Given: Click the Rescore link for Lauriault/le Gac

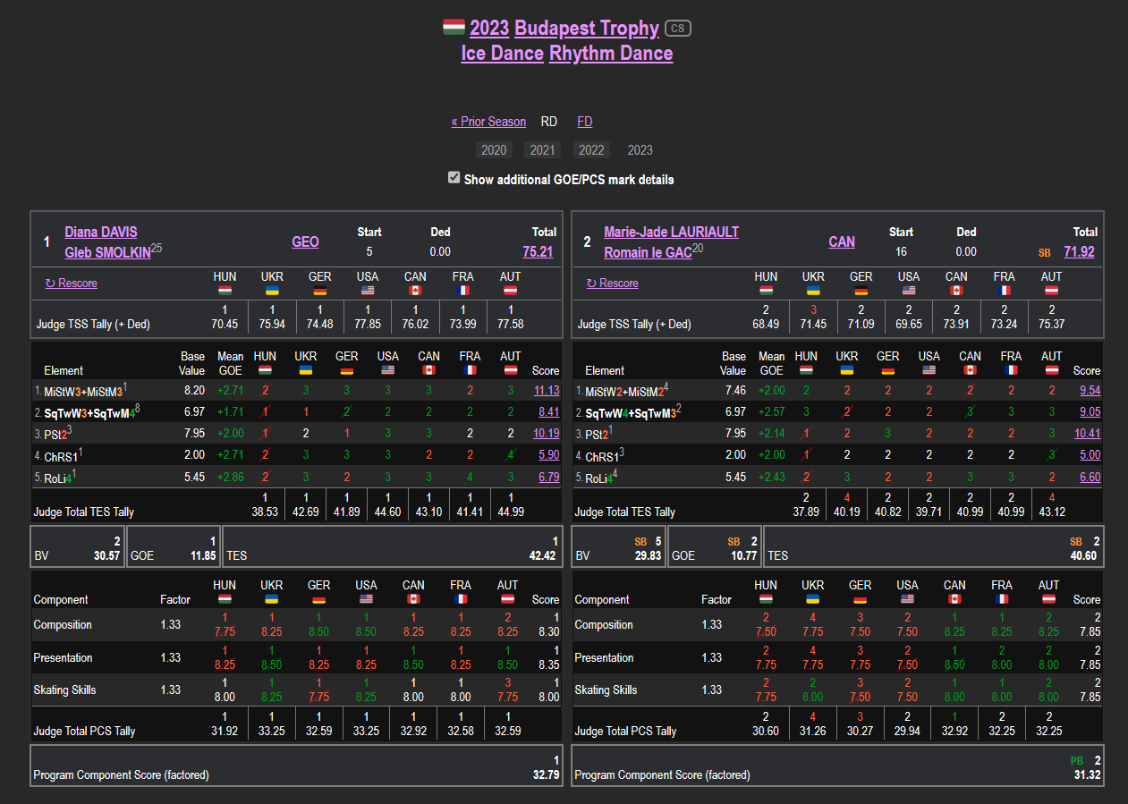Looking at the screenshot, I should 613,284.
